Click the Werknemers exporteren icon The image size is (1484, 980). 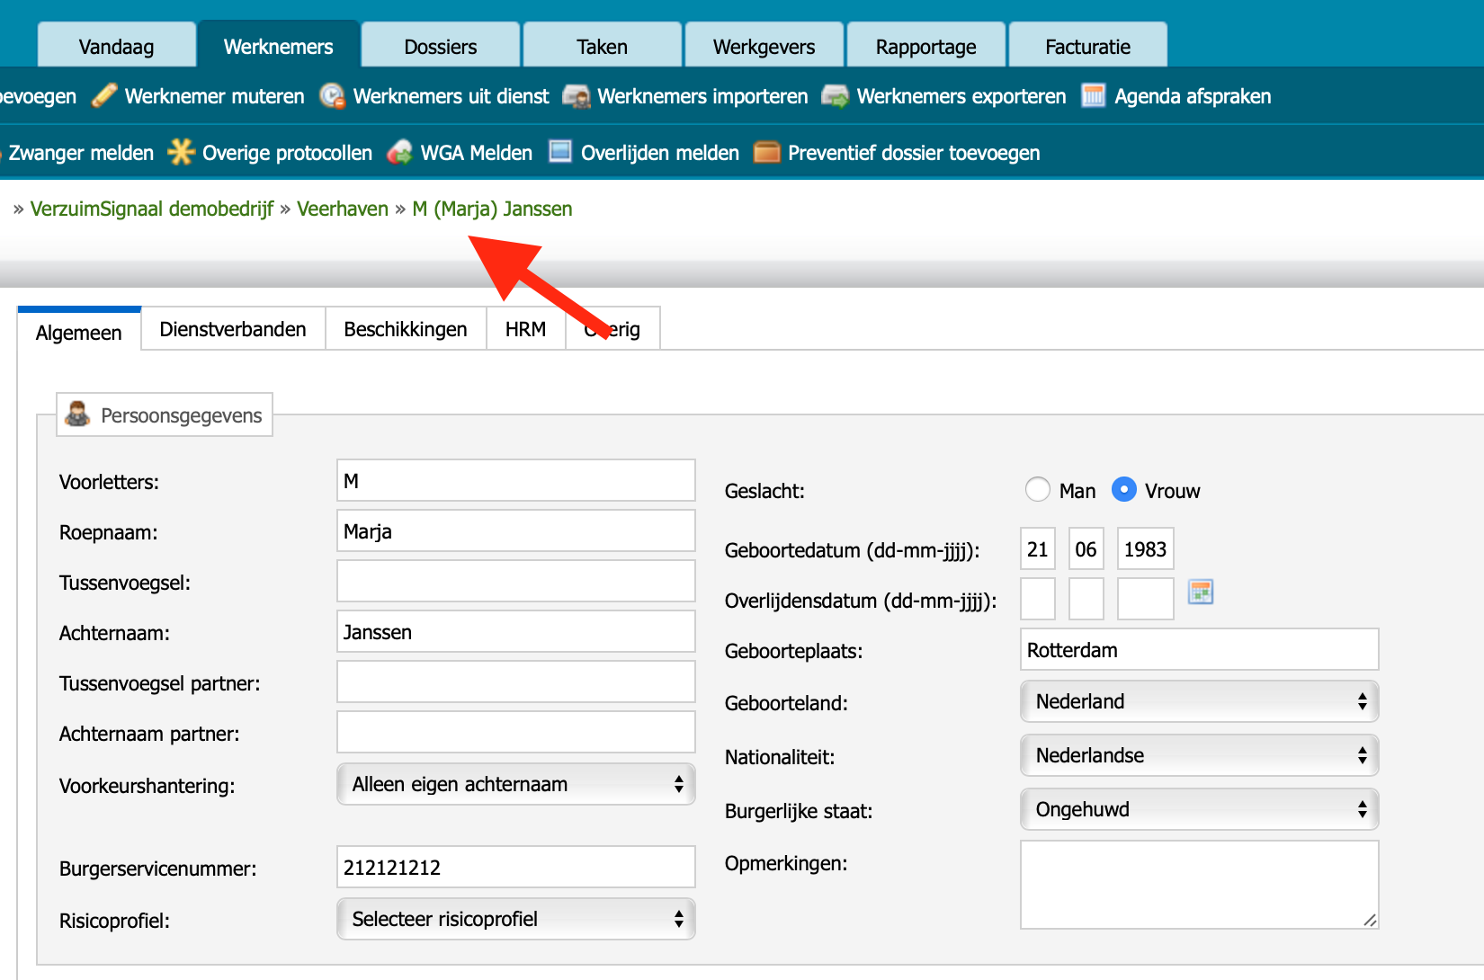coord(836,95)
